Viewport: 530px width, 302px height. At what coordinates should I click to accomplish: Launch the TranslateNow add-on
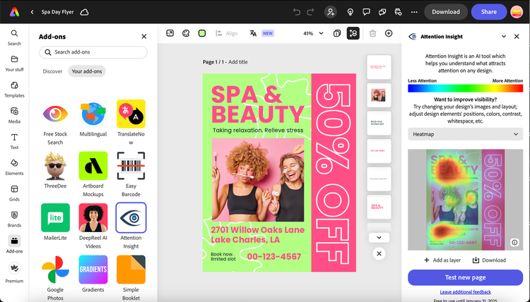click(131, 114)
